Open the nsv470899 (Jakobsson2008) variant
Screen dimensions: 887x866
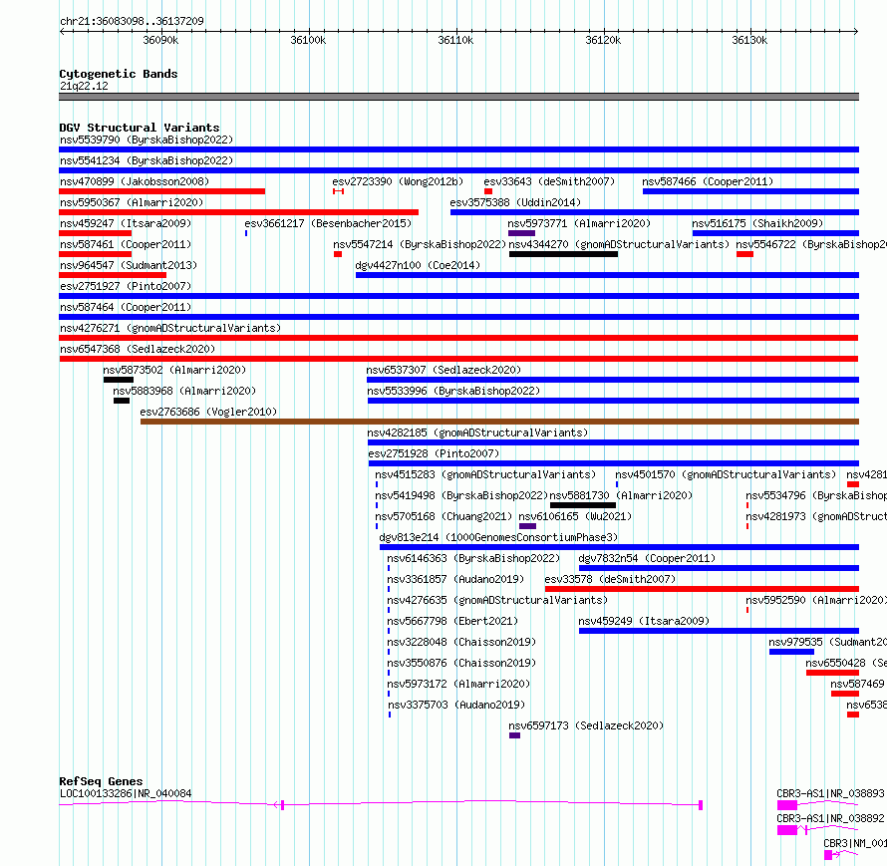[135, 181]
